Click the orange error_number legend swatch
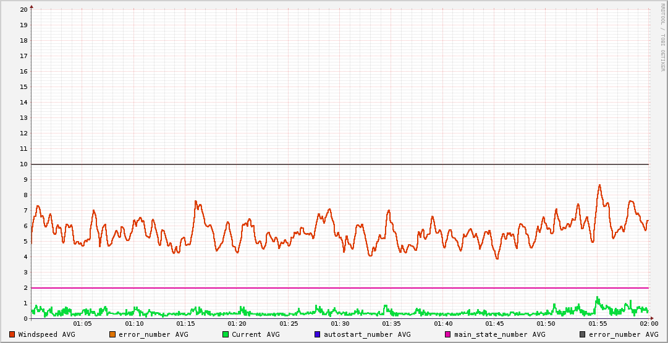This screenshot has width=668, height=343. pyautogui.click(x=112, y=334)
